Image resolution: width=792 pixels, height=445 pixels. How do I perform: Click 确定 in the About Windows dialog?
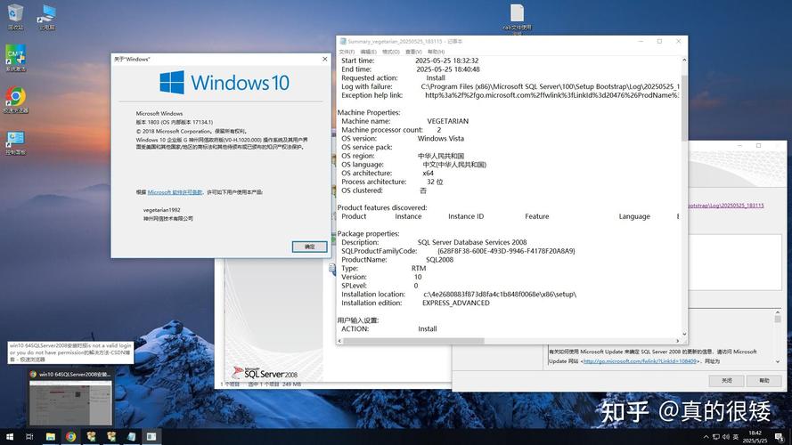coord(309,247)
